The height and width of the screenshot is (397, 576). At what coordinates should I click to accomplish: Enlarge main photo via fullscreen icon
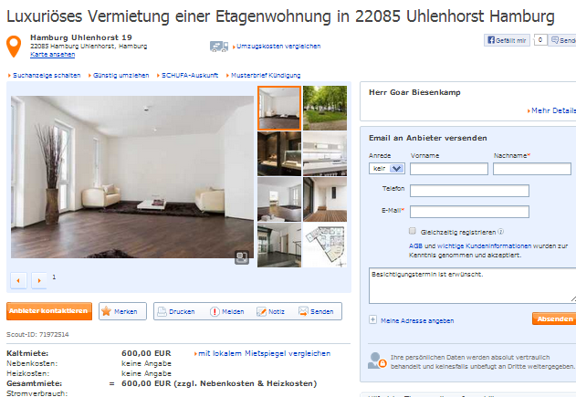click(x=242, y=257)
